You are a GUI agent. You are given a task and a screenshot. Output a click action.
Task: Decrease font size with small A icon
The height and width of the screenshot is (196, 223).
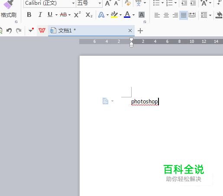point(116,3)
